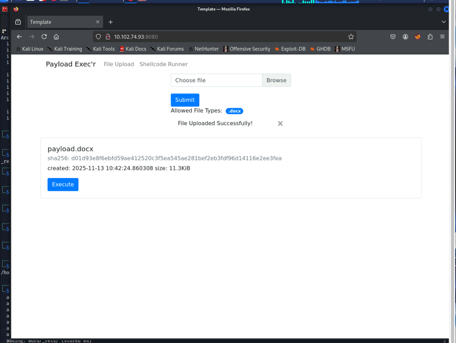
Task: Go back to the previous page
Action: pos(19,37)
